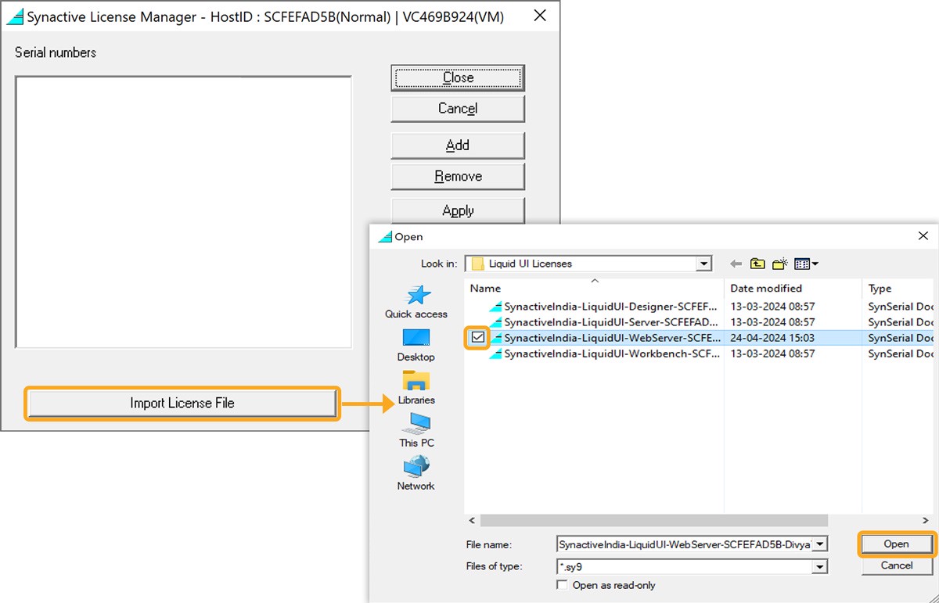Click Cancel in License Manager window
This screenshot has height=603, width=939.
[x=458, y=109]
